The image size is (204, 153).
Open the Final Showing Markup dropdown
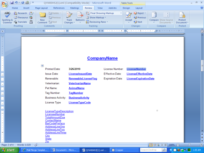coord(106,13)
